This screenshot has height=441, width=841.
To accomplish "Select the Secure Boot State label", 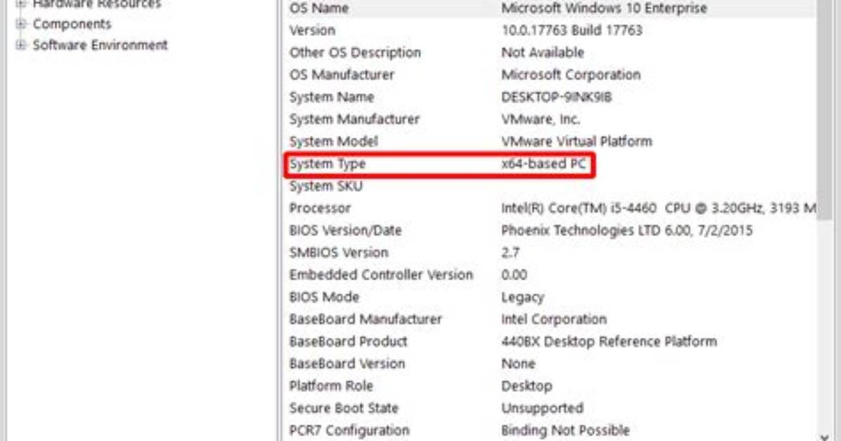I will coord(344,408).
